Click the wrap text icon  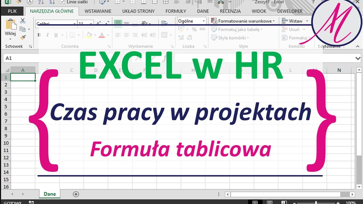click(x=164, y=23)
